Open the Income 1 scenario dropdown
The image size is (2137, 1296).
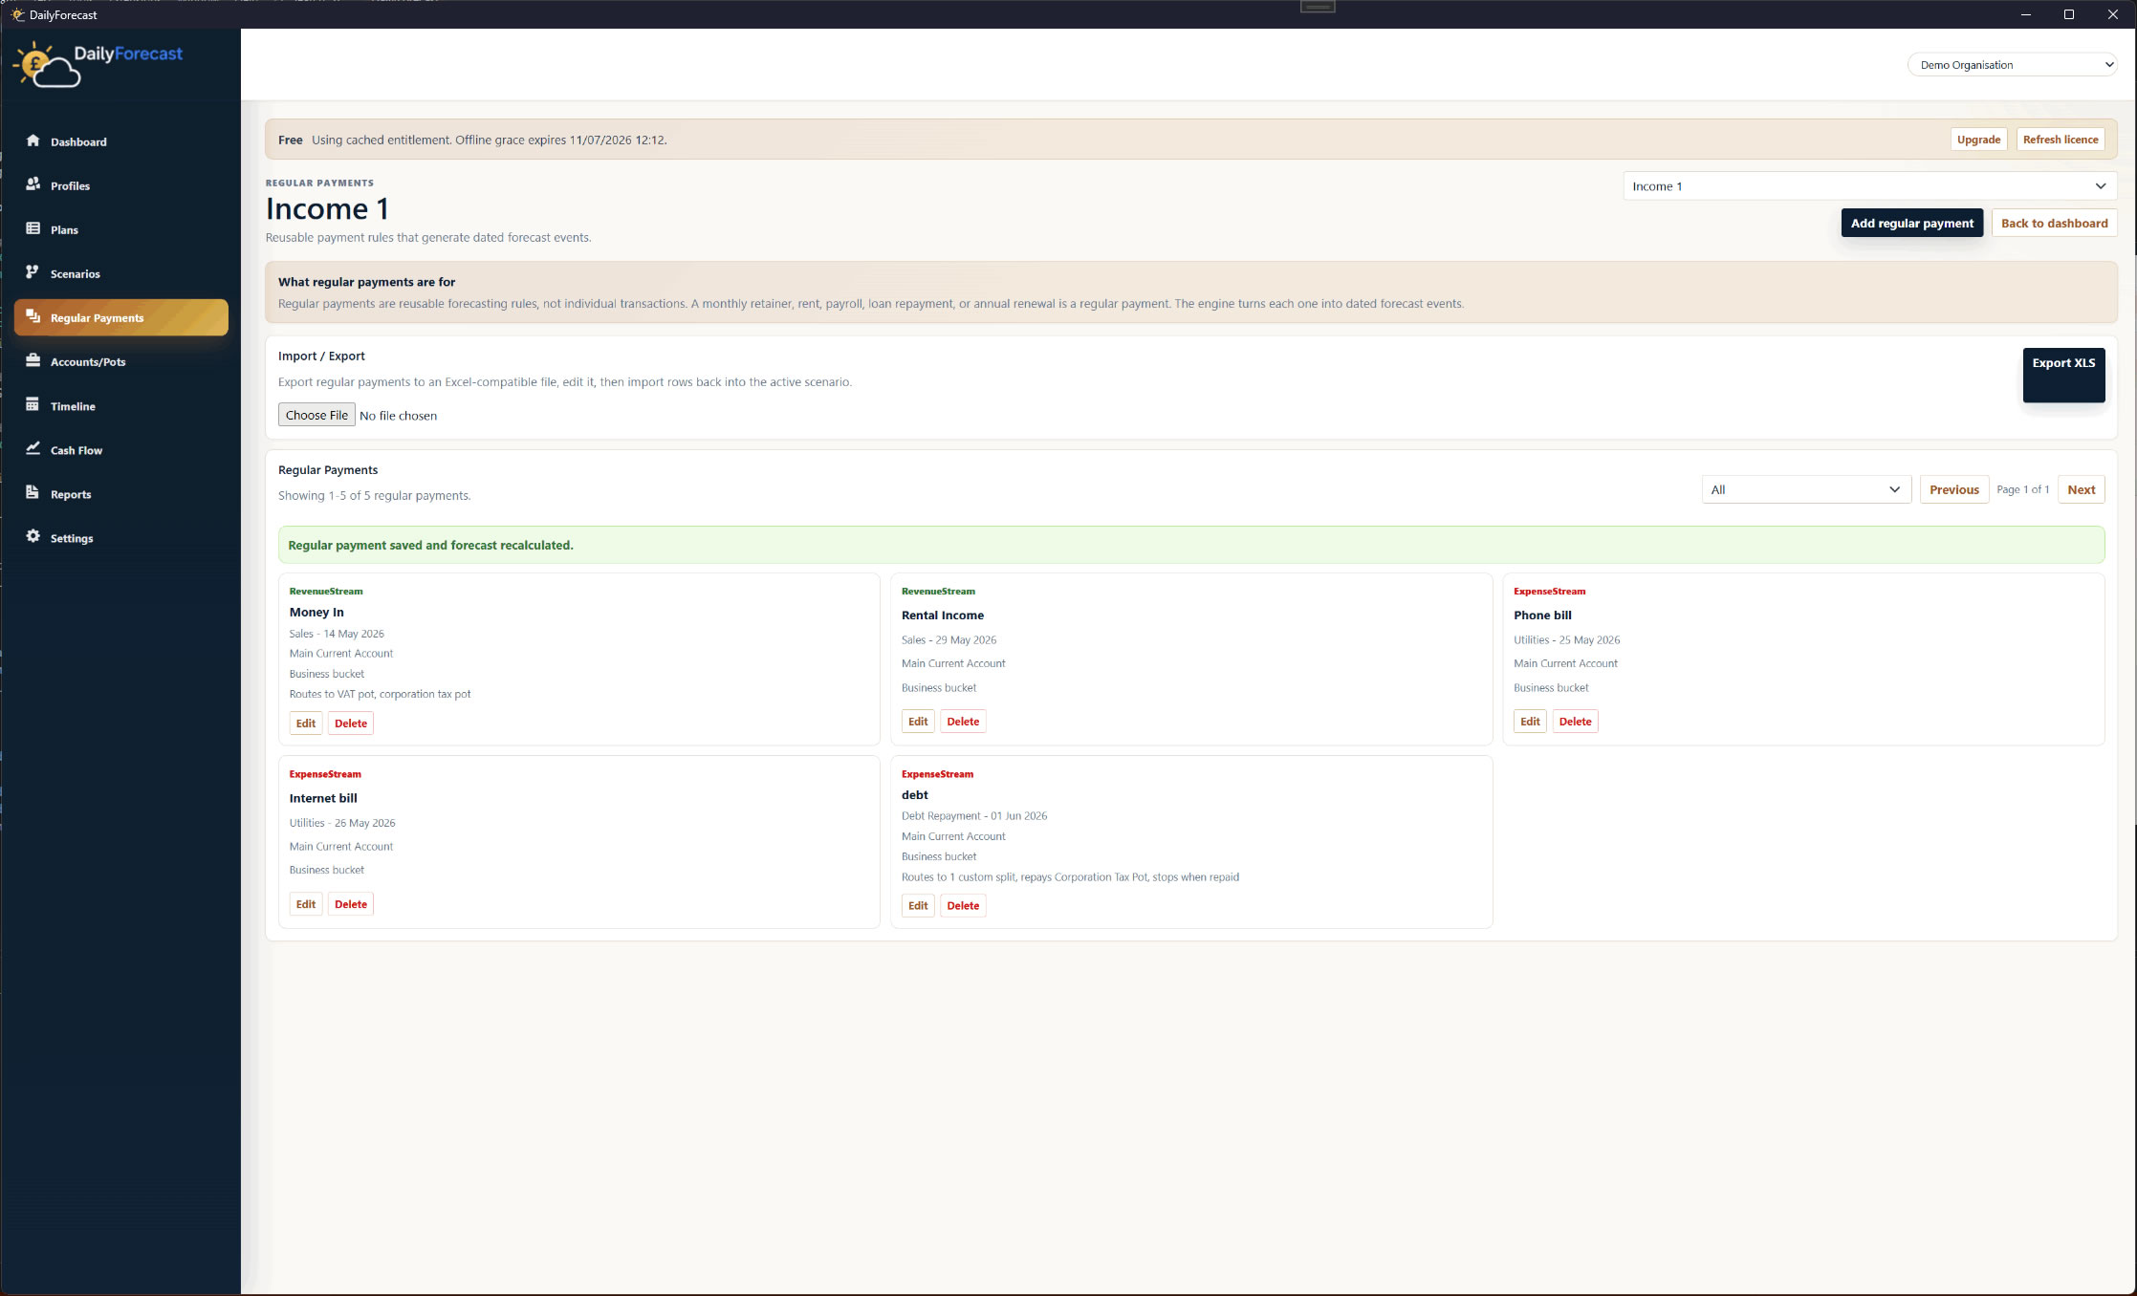[1869, 186]
